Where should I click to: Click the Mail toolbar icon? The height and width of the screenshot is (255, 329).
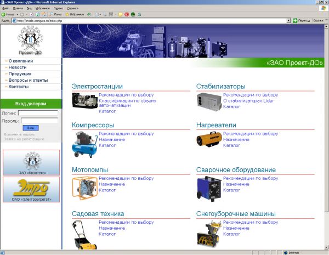tap(97, 14)
